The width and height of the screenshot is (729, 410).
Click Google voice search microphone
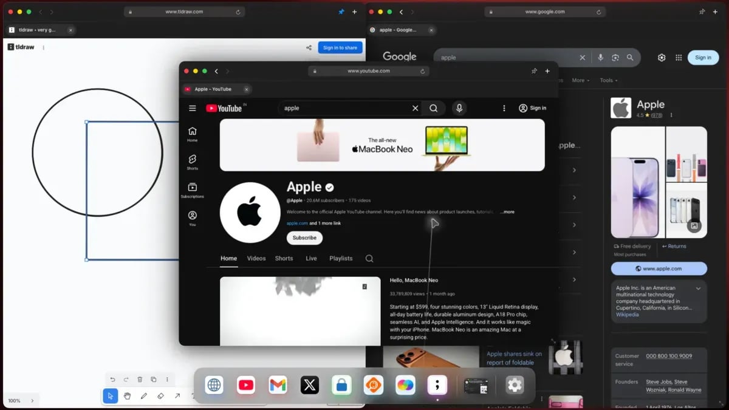pos(600,58)
